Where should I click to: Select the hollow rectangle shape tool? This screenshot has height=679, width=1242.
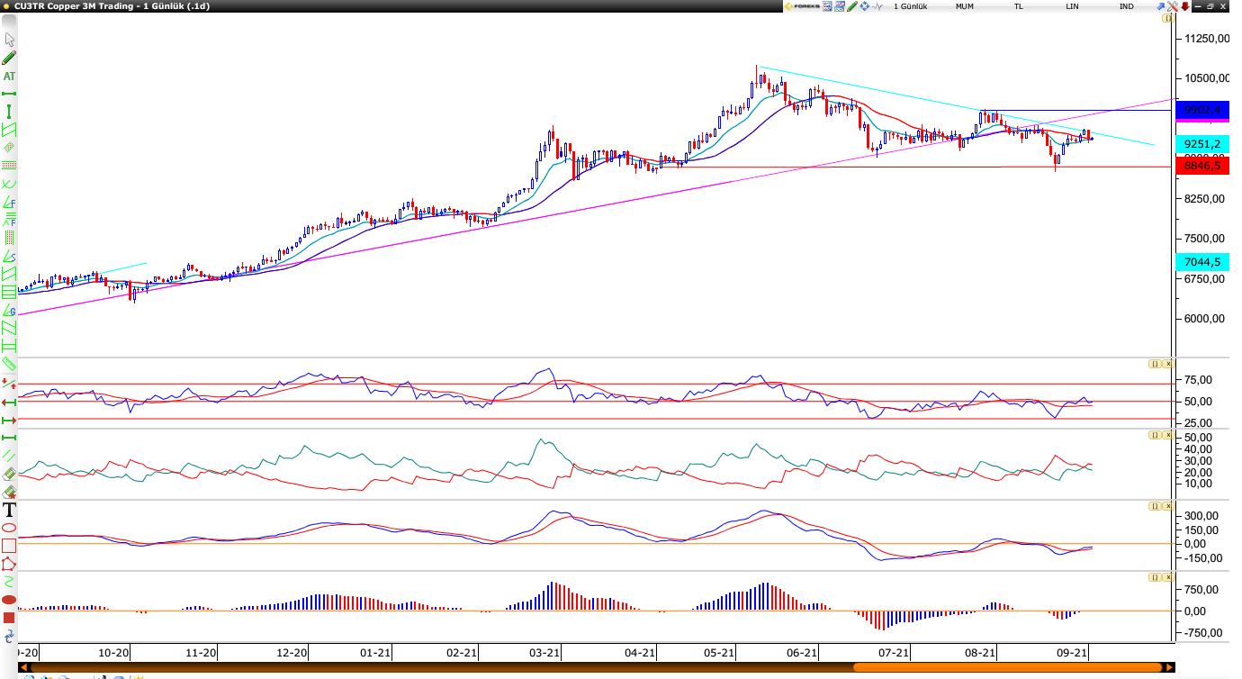click(x=10, y=546)
